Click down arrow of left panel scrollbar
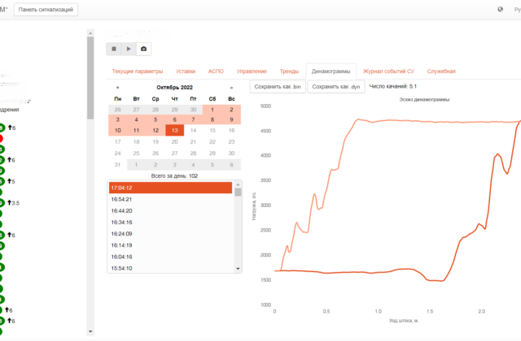521x341 pixels. (x=90, y=331)
